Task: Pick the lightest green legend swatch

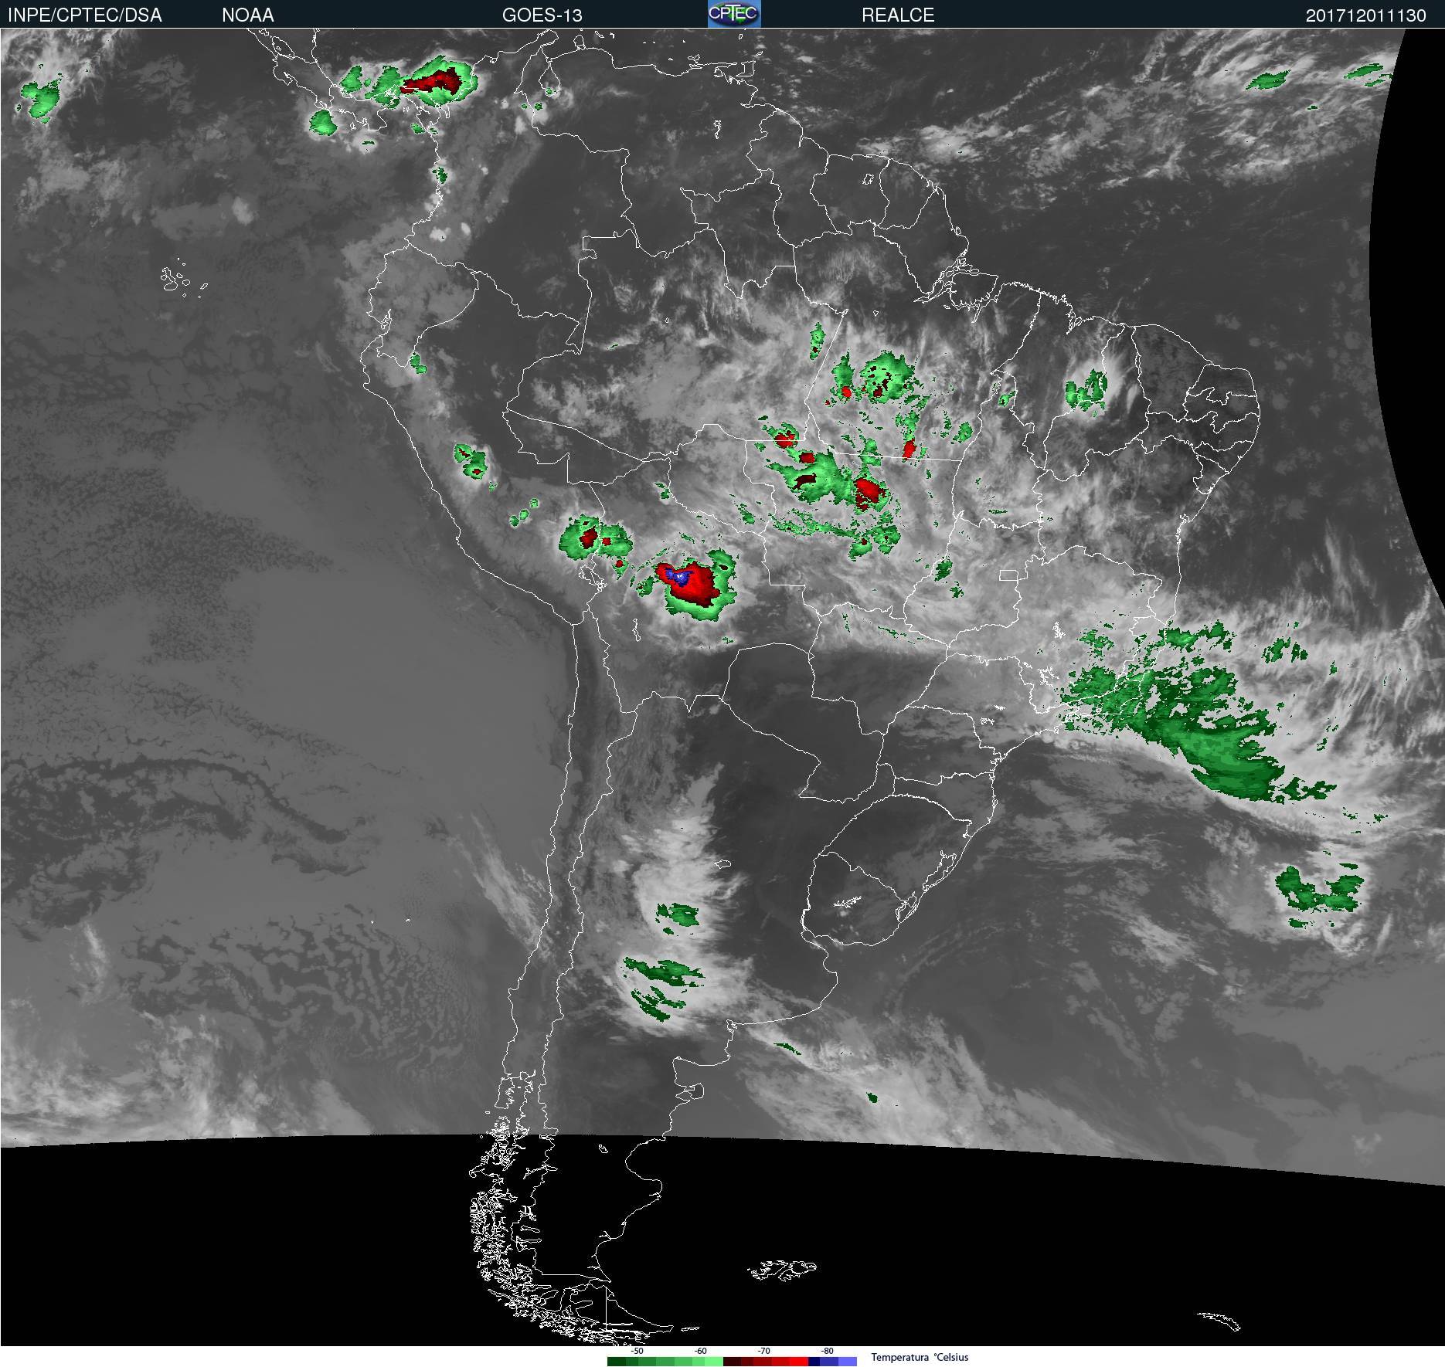Action: tap(714, 1362)
